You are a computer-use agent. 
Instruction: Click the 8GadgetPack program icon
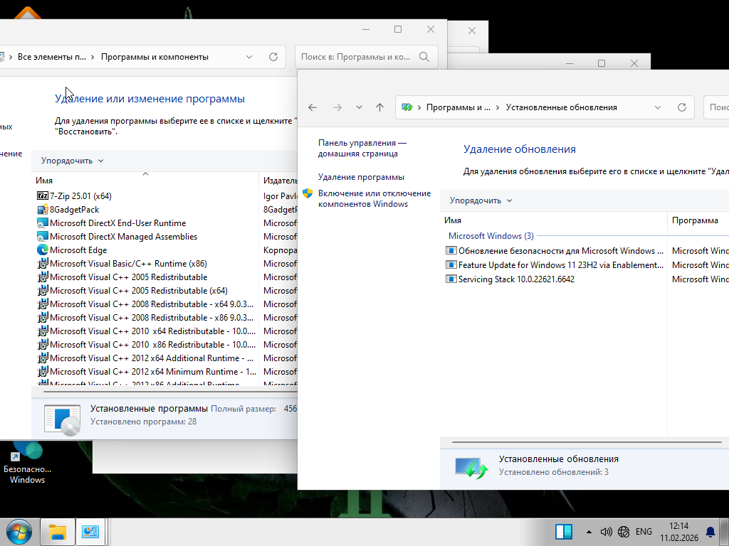(x=42, y=210)
